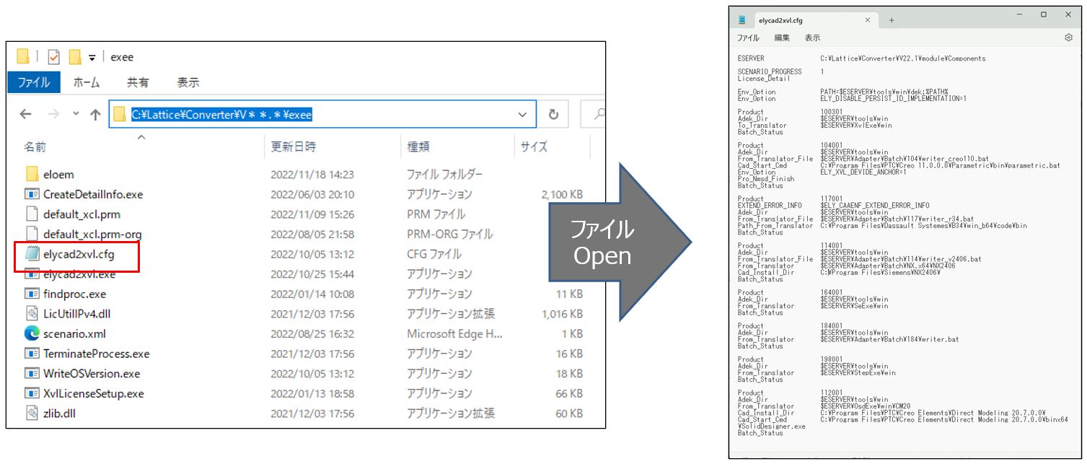Click the 11 KB size of findproc.exe
Screen dimensions: 1087x464
point(568,294)
